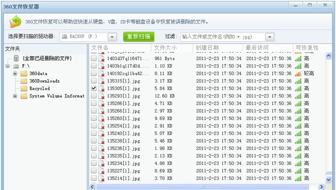Click the 961 Byte size cell
This screenshot has width=336, height=190.
[164, 58]
